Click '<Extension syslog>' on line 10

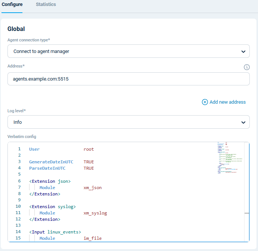click(x=52, y=207)
